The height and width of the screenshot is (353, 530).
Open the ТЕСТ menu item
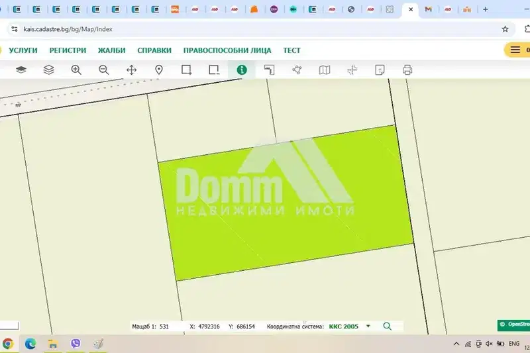291,50
